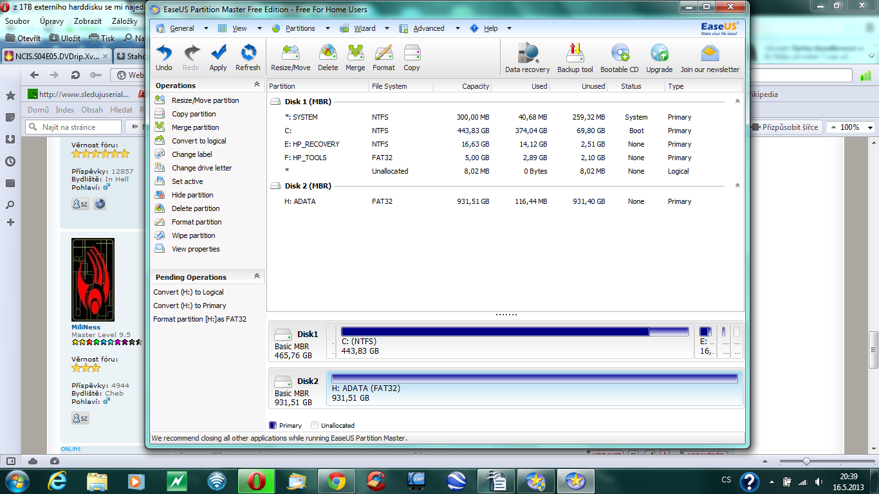Click the Undo toolbar icon
This screenshot has width=879, height=494.
(x=164, y=57)
